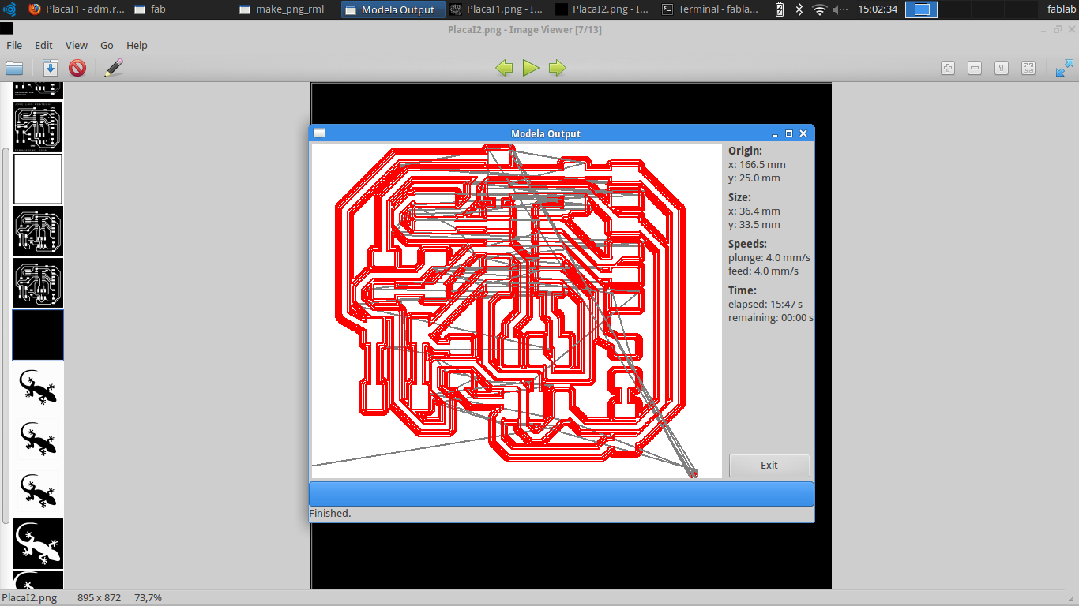Select the circuit thumbnail just above black one

tap(38, 283)
